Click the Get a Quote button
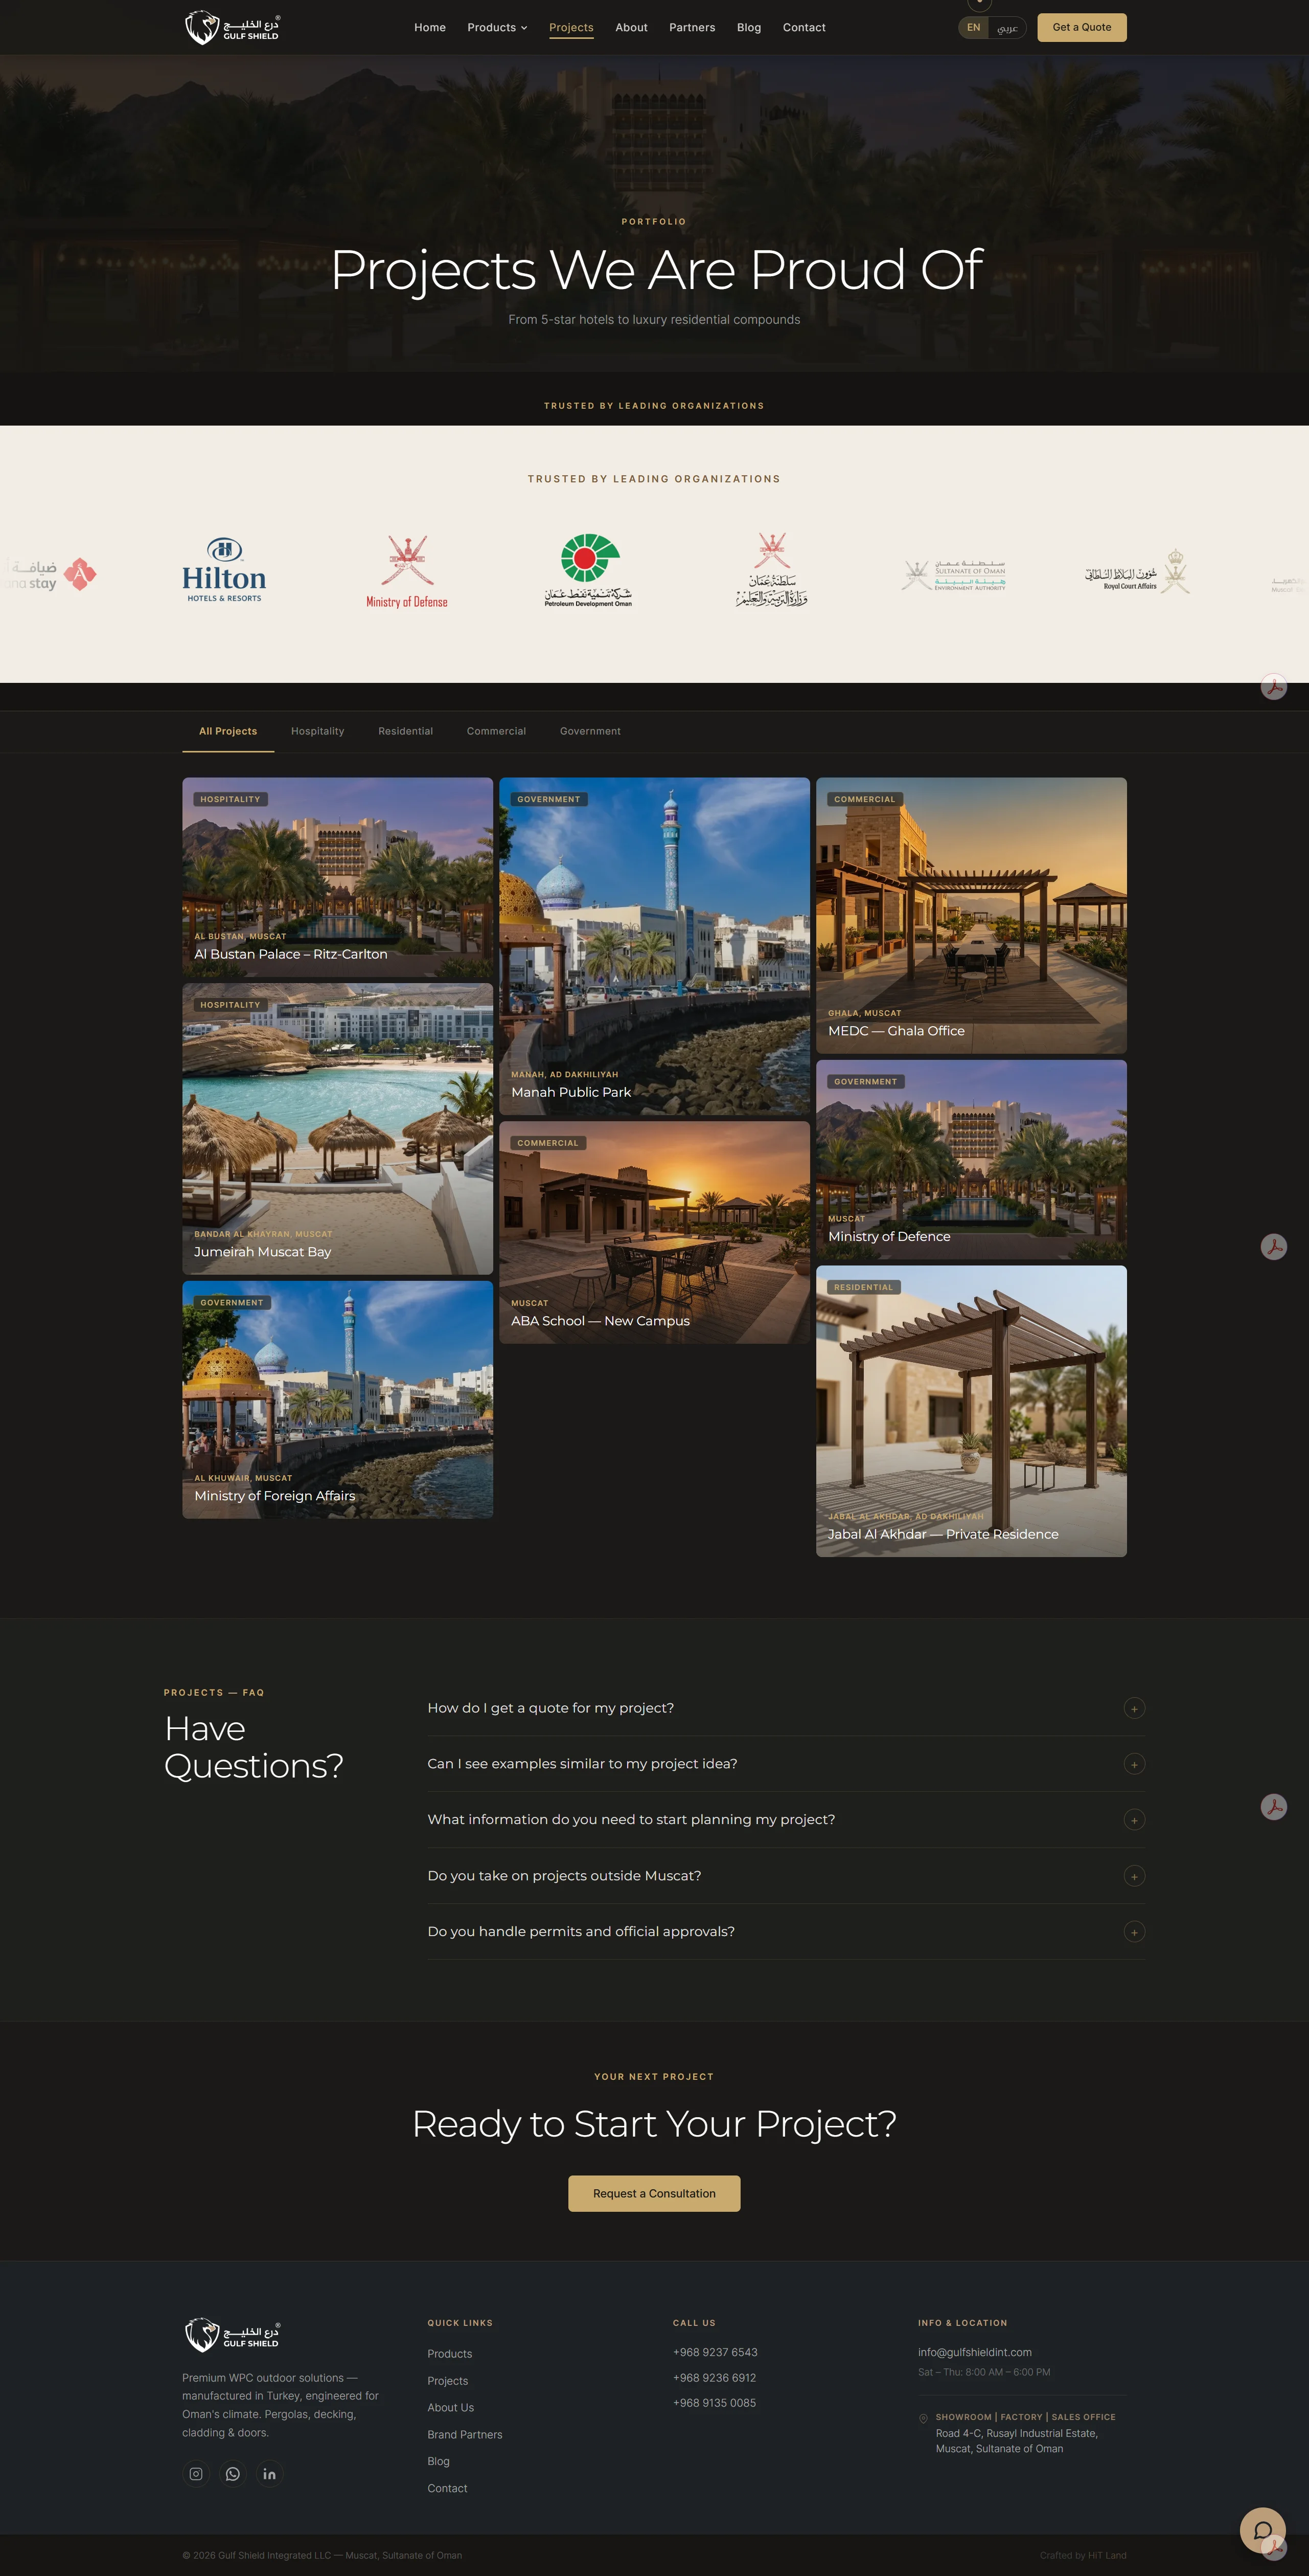This screenshot has height=2576, width=1309. (x=1081, y=27)
